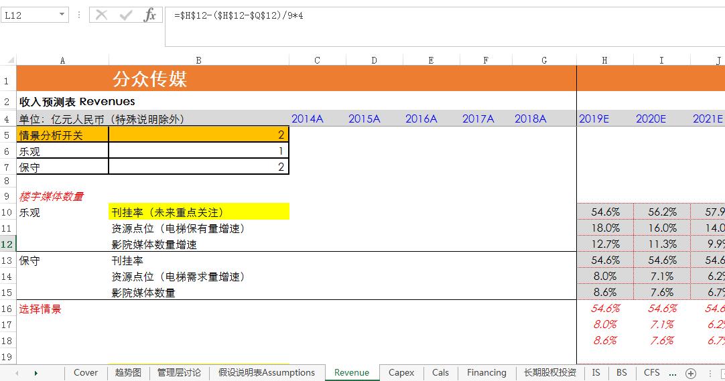The width and height of the screenshot is (725, 381).
Task: Open the 管理层讨论 sheet tab
Action: pyautogui.click(x=179, y=373)
